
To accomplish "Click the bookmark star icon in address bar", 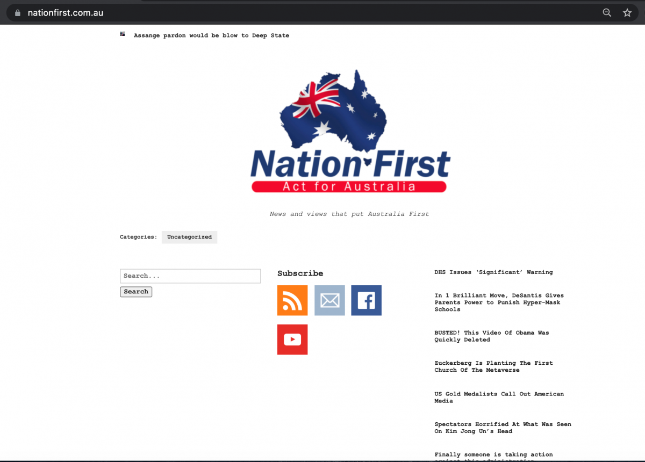I will pyautogui.click(x=627, y=13).
